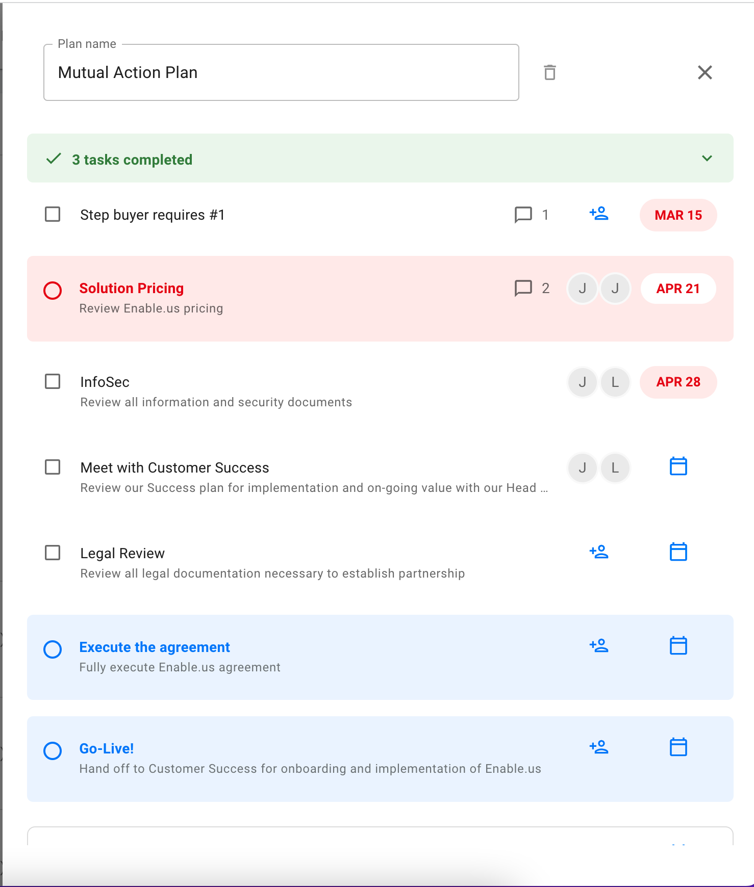Screen dimensions: 754x887
Task: Mark Execute the agreement circle complete
Action: coord(53,649)
